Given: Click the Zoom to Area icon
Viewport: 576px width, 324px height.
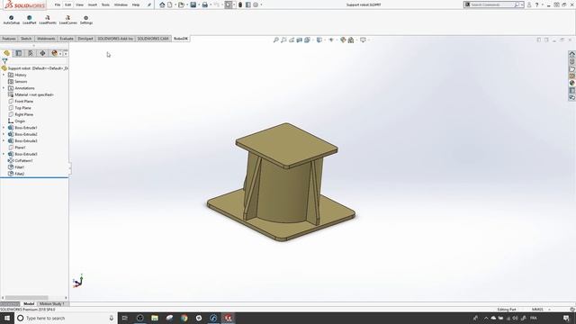Looking at the screenshot, I should pos(283,40).
